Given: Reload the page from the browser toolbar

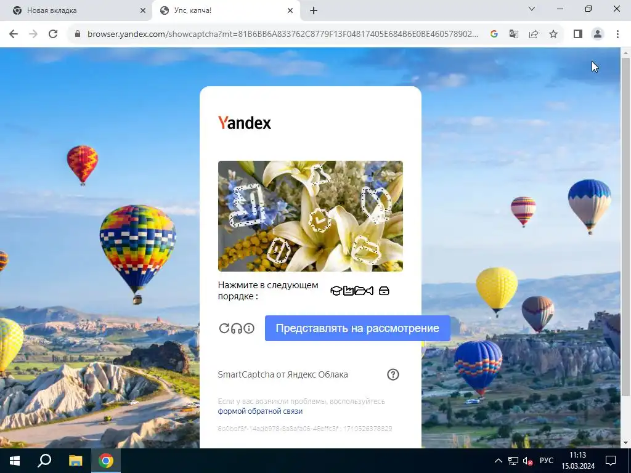Looking at the screenshot, I should pos(53,34).
